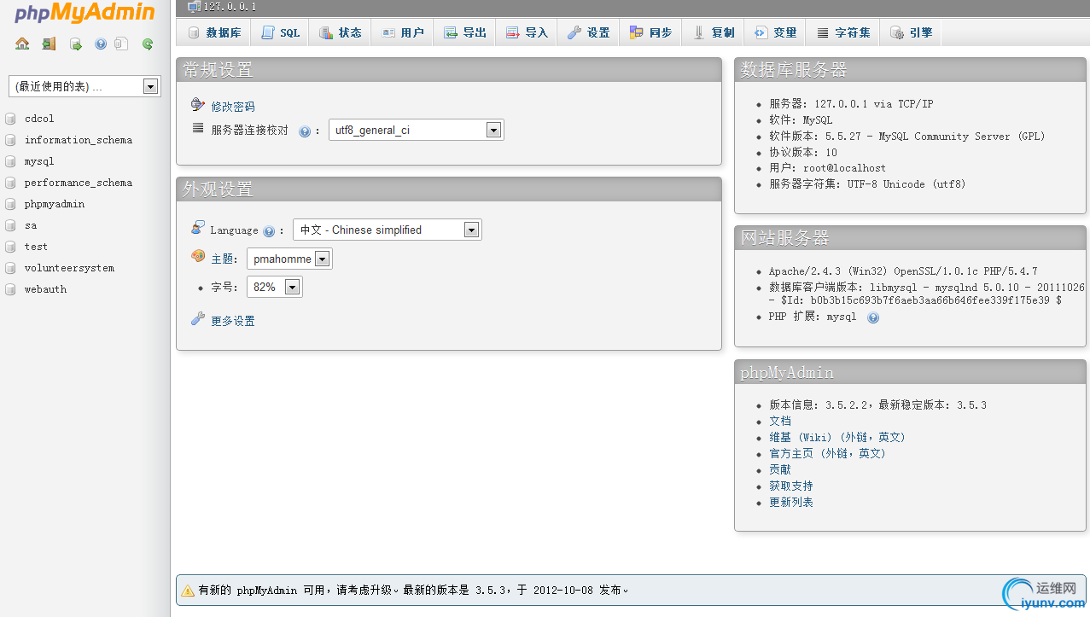Click the 更新列表 link
1090x617 pixels.
(x=791, y=502)
